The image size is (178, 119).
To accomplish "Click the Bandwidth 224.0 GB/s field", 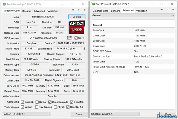I will [x=73, y=70].
